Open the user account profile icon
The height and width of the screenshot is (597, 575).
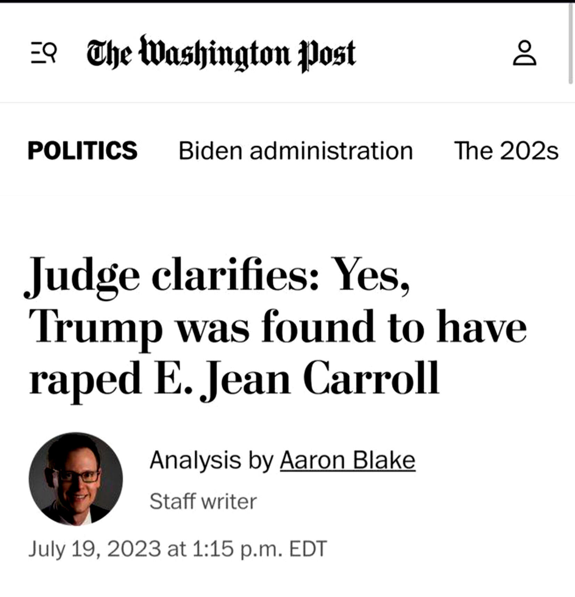tap(524, 53)
